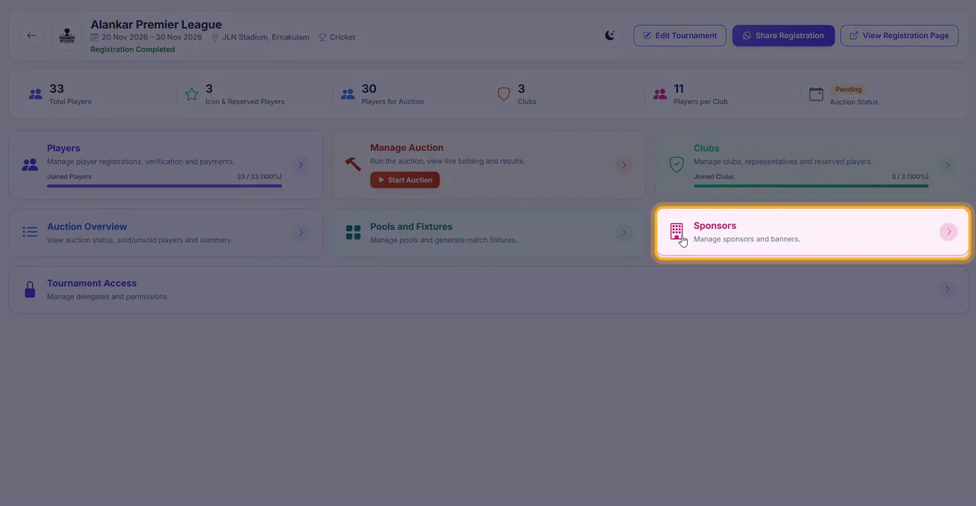Image resolution: width=976 pixels, height=506 pixels.
Task: Open Tournament Access via its chevron
Action: click(947, 290)
